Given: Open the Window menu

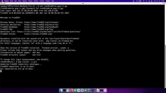Looking at the screenshot, I should tap(48, 1).
